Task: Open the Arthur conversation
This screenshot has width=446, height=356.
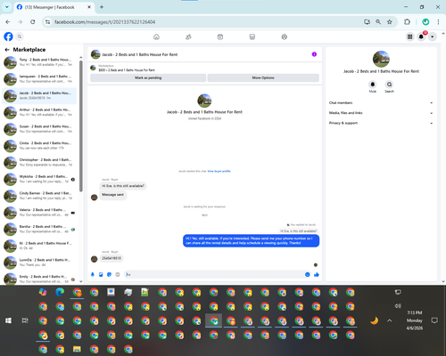Action: coord(39,112)
